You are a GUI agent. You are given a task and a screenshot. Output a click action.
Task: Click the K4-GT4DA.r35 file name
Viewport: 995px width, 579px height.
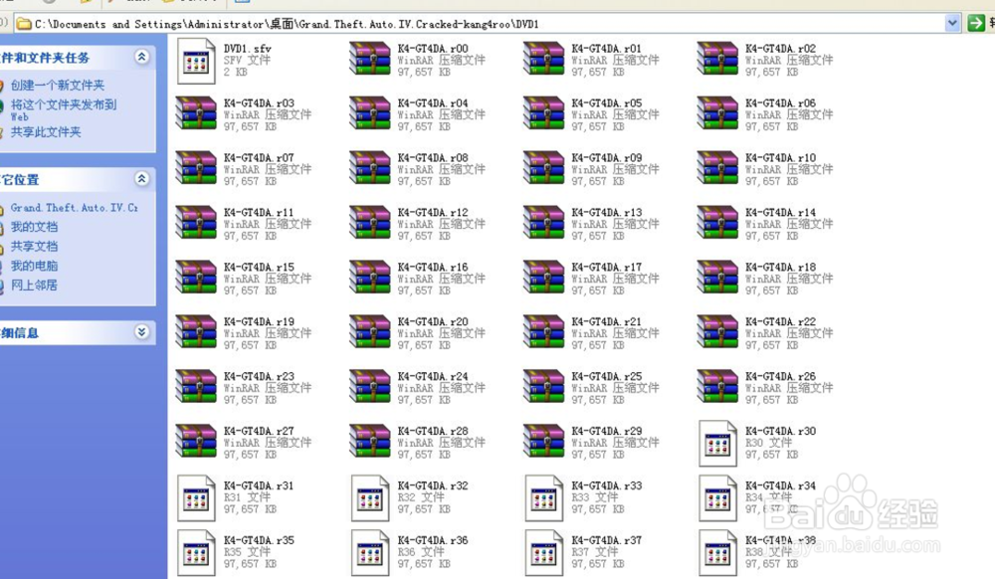(x=259, y=539)
